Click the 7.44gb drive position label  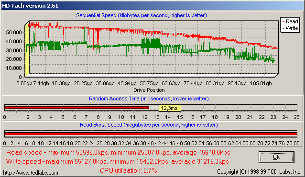click(41, 83)
